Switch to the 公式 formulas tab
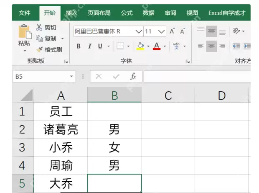Screen dimensions: 259x193 pos(127,13)
